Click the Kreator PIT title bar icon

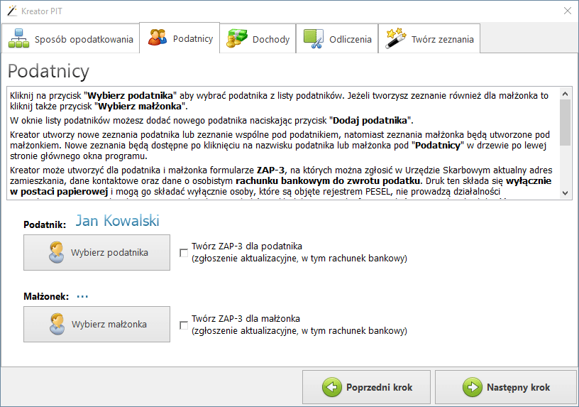11,10
